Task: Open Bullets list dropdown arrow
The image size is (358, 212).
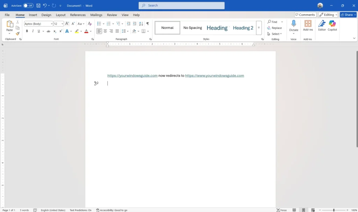Action: tap(103, 24)
